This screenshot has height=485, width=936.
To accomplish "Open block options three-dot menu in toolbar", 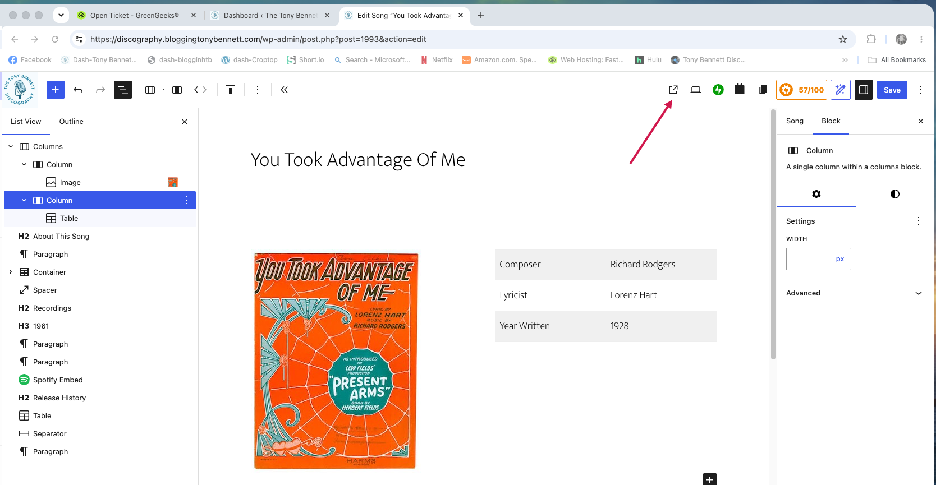I will coord(258,90).
